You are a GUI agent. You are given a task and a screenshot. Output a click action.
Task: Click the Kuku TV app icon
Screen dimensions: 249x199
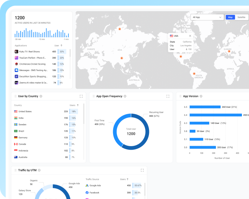pyautogui.click(x=16, y=51)
